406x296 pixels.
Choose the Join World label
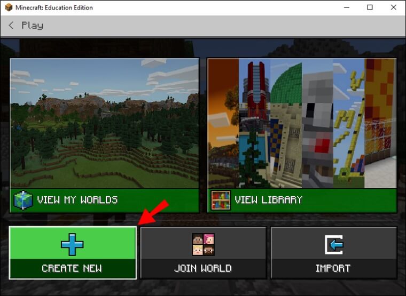(x=203, y=268)
